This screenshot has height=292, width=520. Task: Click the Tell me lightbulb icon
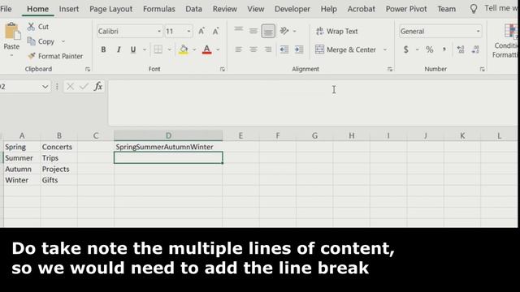(474, 9)
